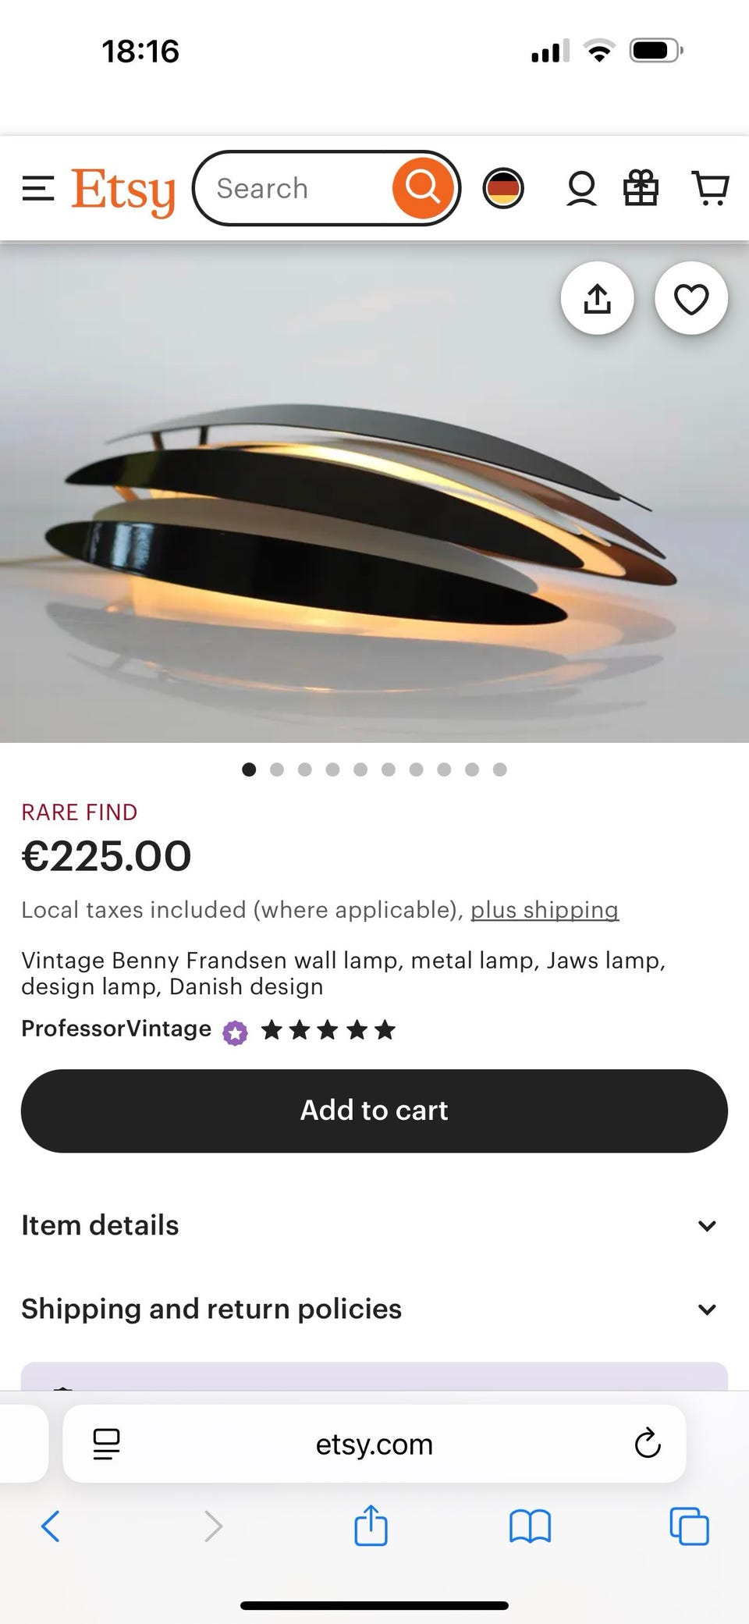
Task: Open the gift registry icon
Action: 641,189
